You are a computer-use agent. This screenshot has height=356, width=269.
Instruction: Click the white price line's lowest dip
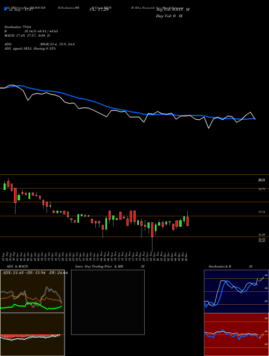click(x=209, y=128)
